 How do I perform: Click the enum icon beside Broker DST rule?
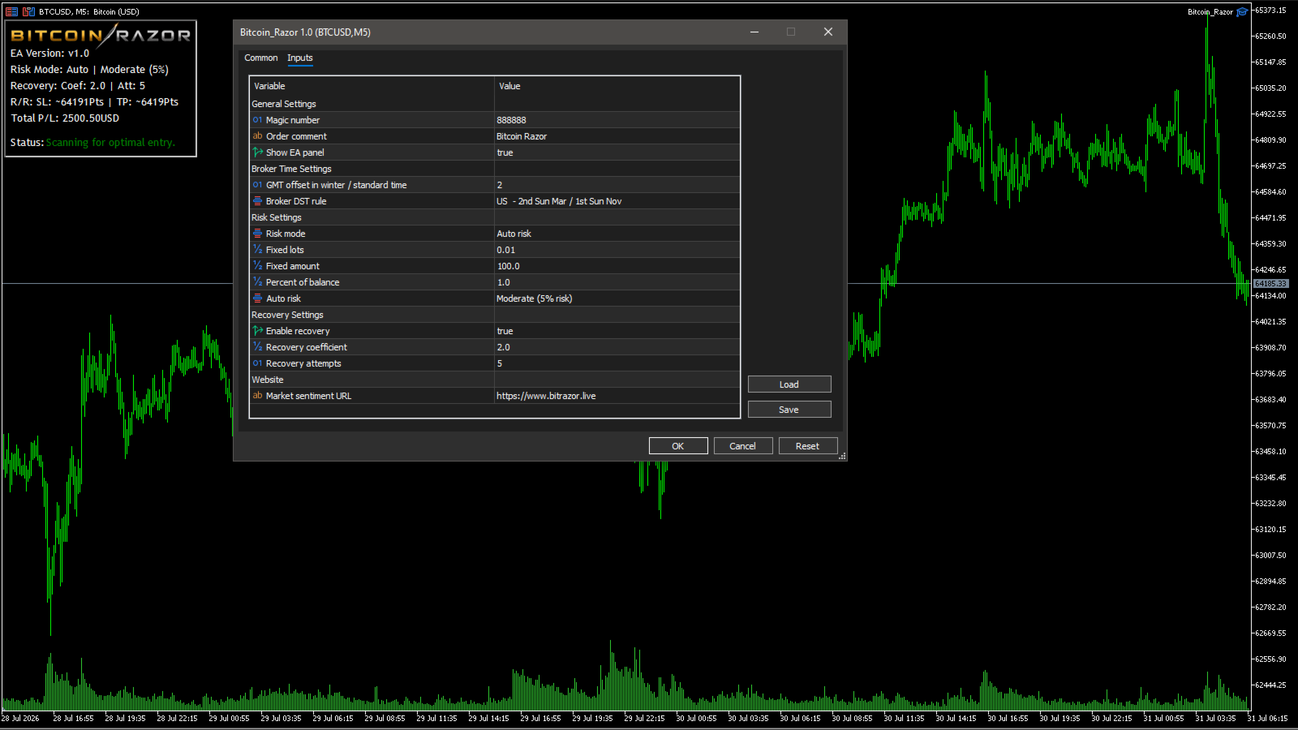[257, 201]
